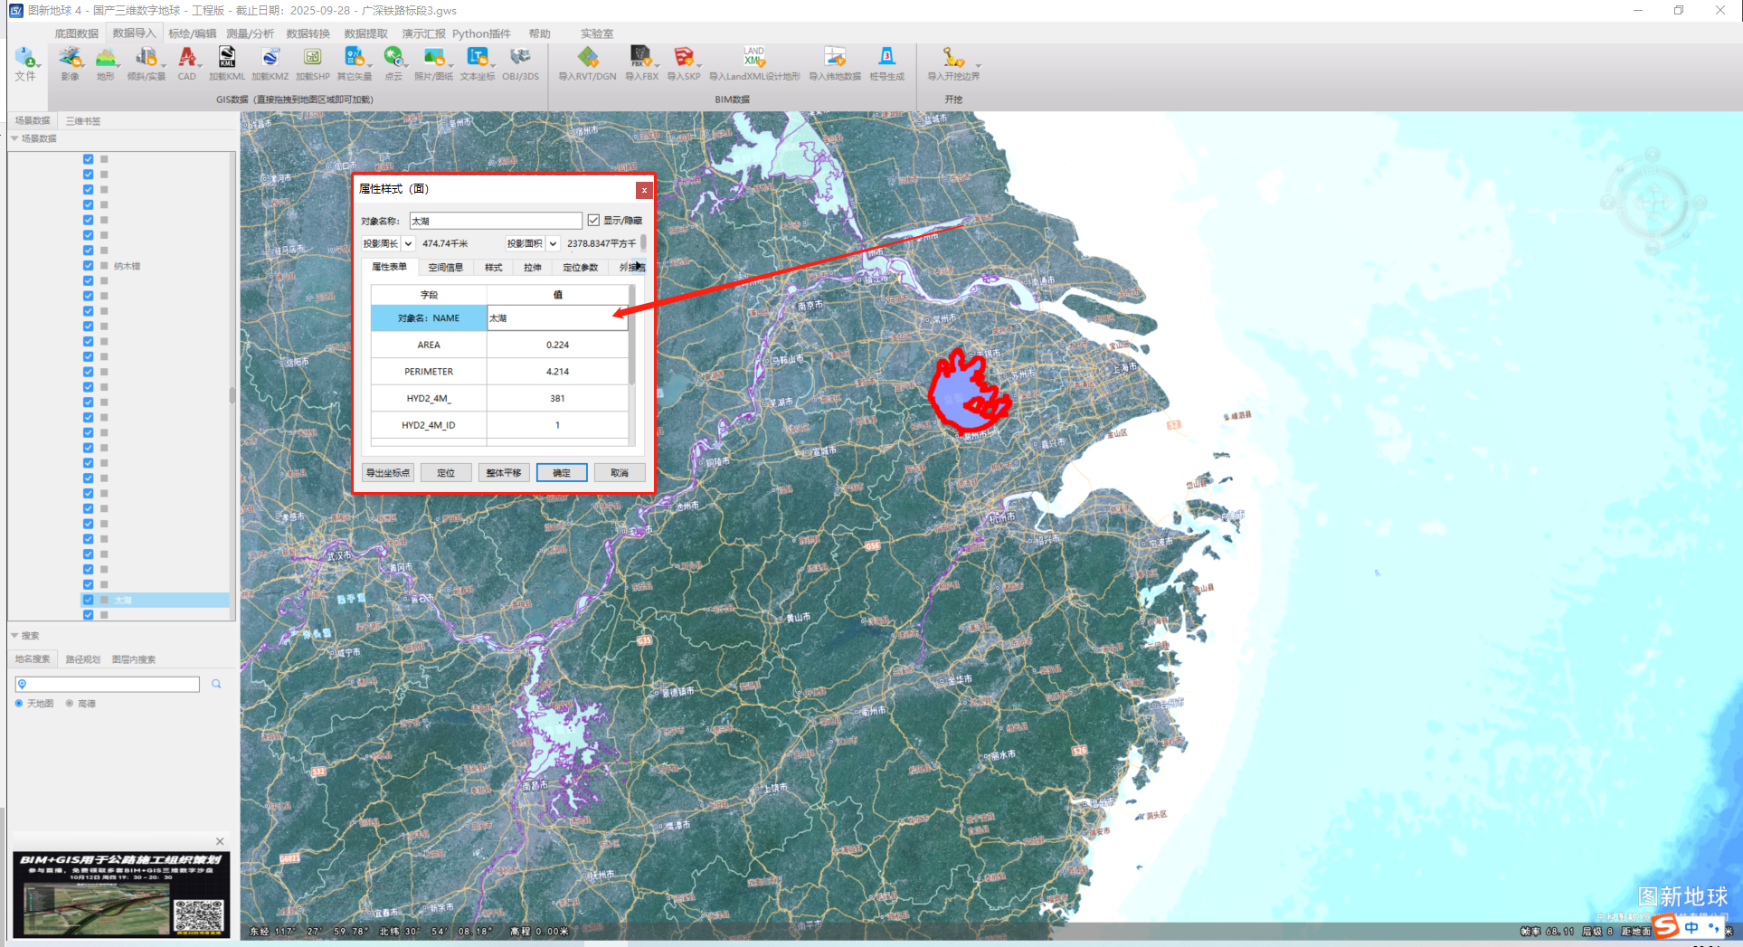
Task: Click the 对象名称 input field in the dialog
Action: 496,221
